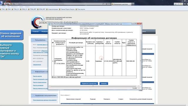This screenshot has height=106, width=188.
Task: Click the 'Позиция договора' column header
Action: (76, 42)
